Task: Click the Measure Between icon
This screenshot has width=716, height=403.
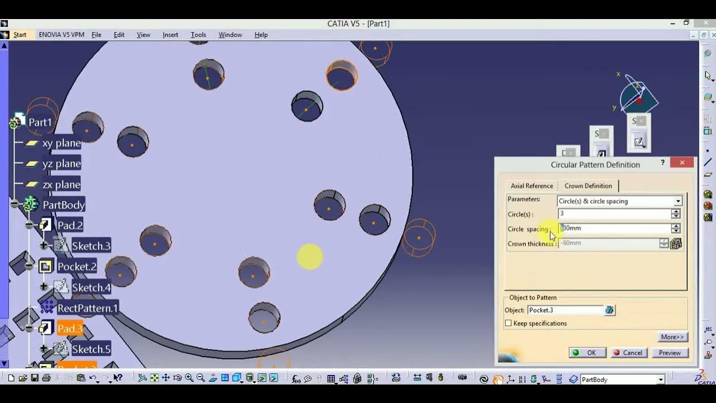Action: tap(417, 378)
